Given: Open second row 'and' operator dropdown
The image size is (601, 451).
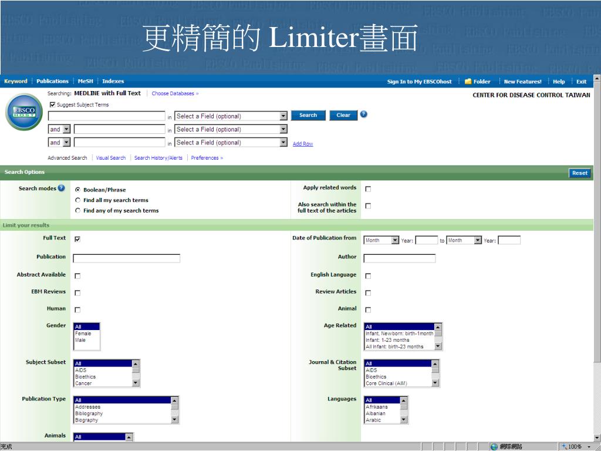Looking at the screenshot, I should (x=59, y=129).
